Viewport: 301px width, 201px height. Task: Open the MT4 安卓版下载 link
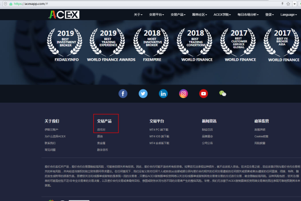(159, 143)
